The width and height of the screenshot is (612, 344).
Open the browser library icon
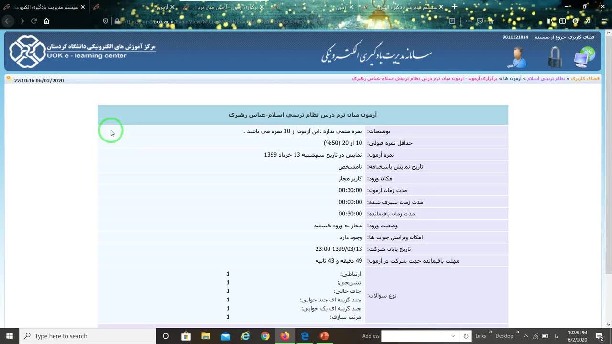click(x=550, y=21)
